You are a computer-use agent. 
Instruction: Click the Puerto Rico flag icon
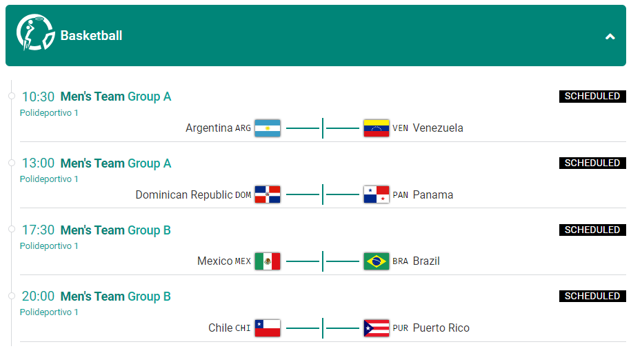(x=377, y=328)
